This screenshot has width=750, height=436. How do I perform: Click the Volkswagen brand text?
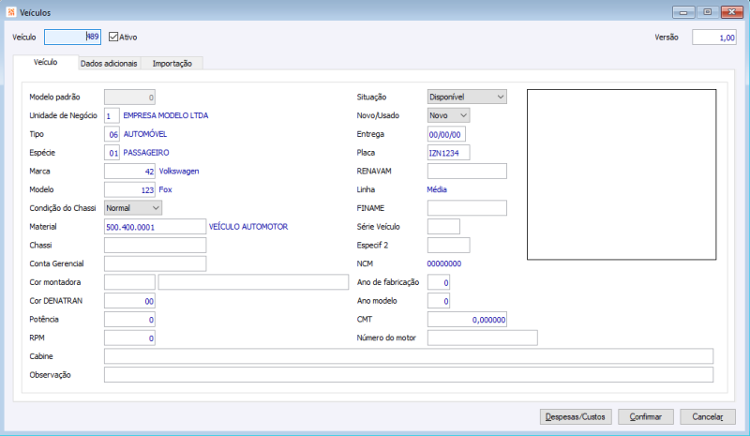179,171
